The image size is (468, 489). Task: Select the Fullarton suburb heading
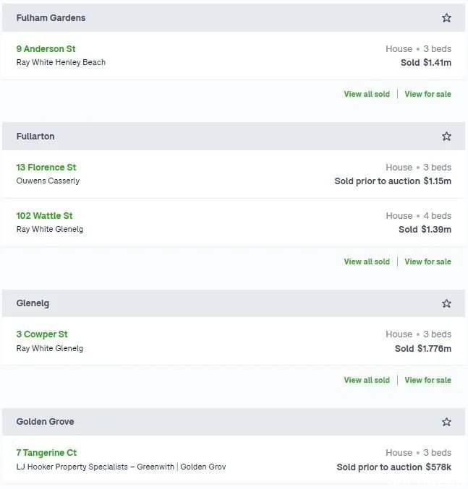coord(35,137)
